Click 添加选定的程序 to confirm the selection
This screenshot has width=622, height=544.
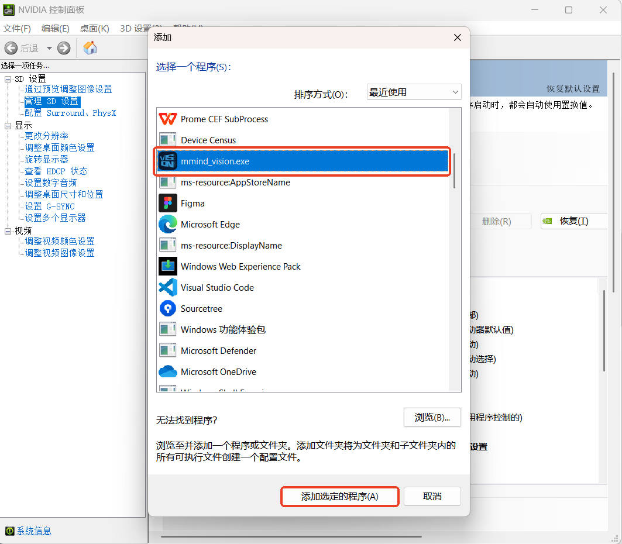(x=339, y=496)
